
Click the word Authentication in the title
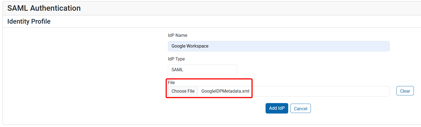click(55, 8)
